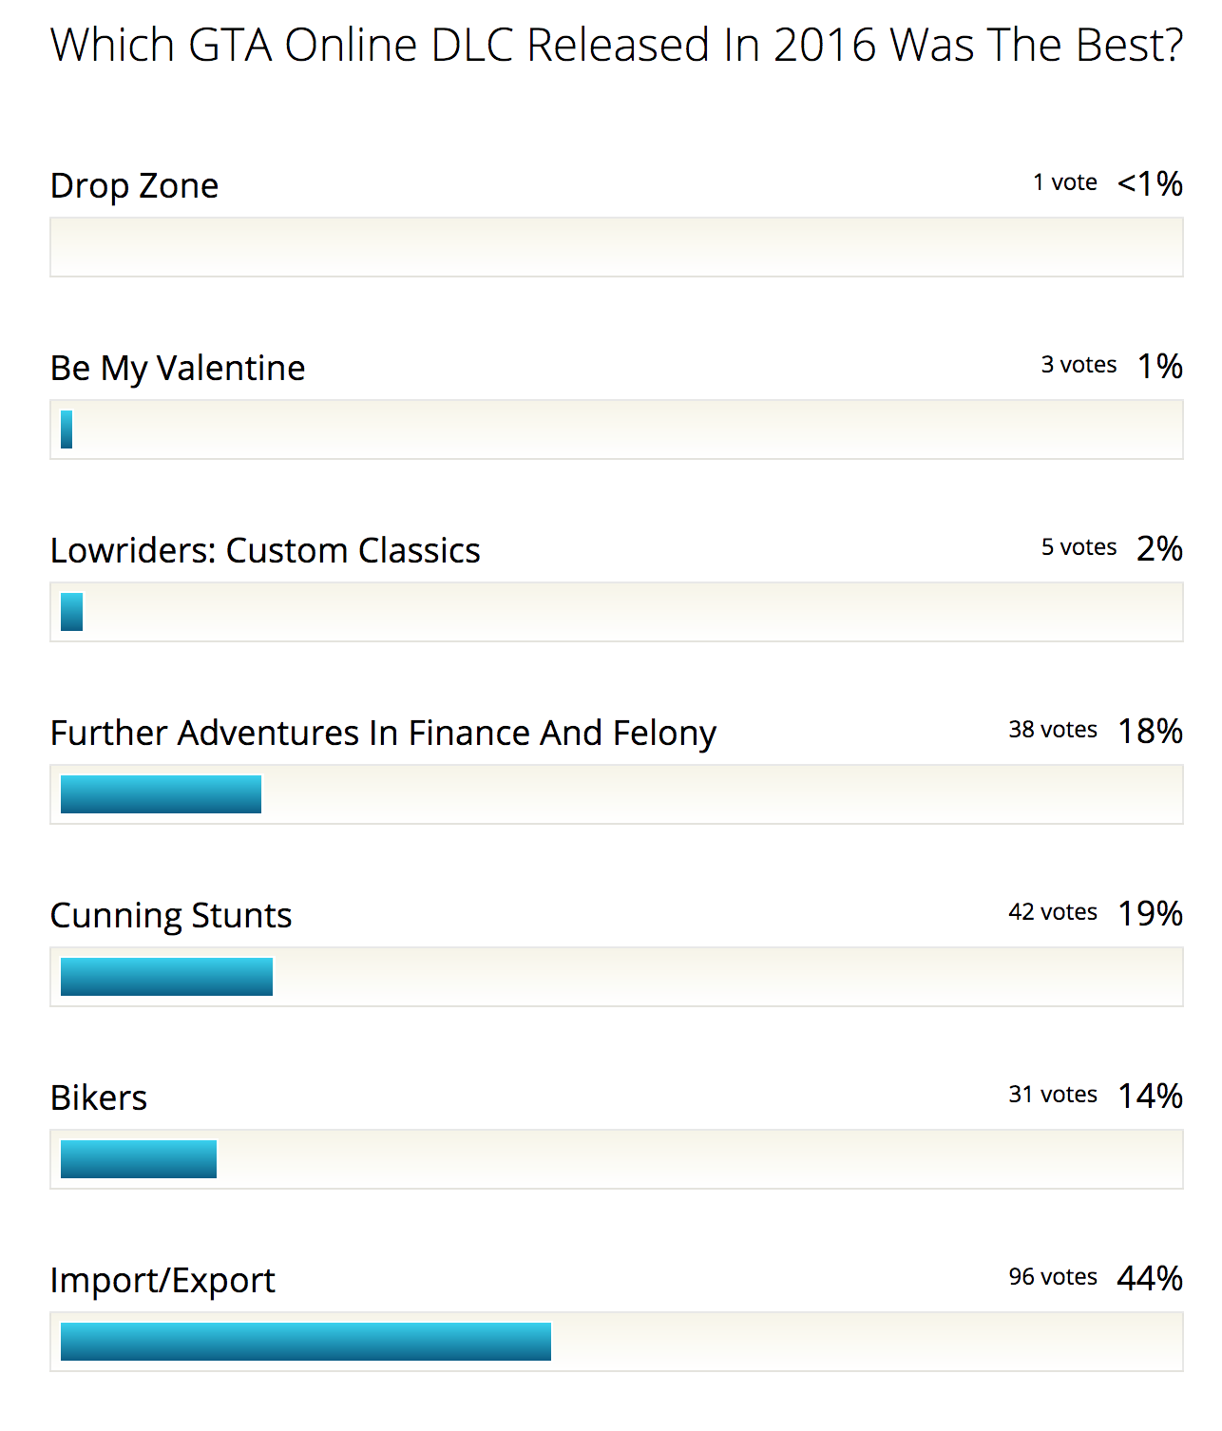Click the Cunning Stunts option label

coord(171,915)
